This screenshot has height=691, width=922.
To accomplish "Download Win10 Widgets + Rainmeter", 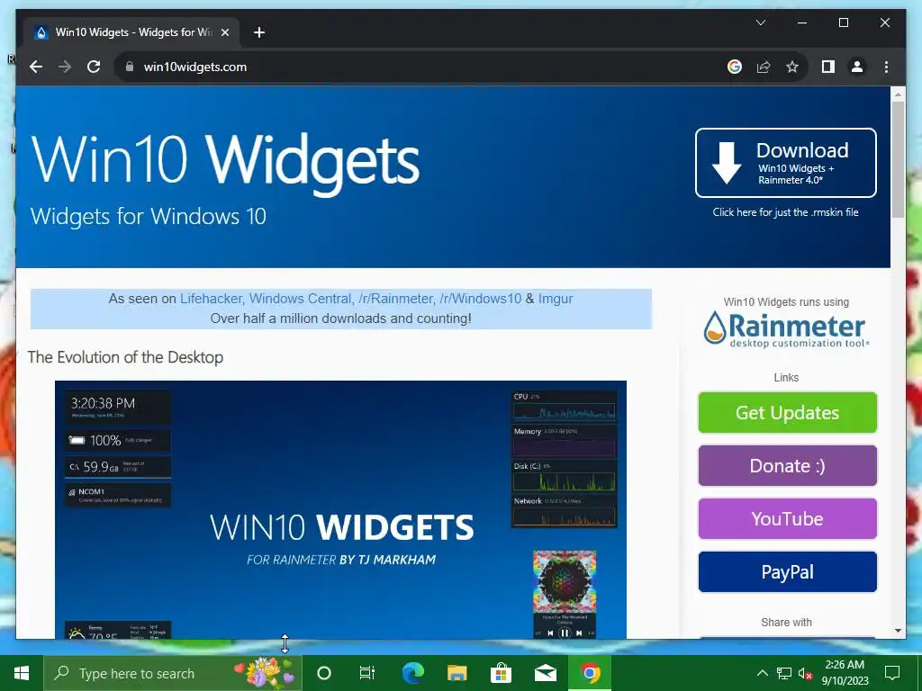I will click(785, 163).
